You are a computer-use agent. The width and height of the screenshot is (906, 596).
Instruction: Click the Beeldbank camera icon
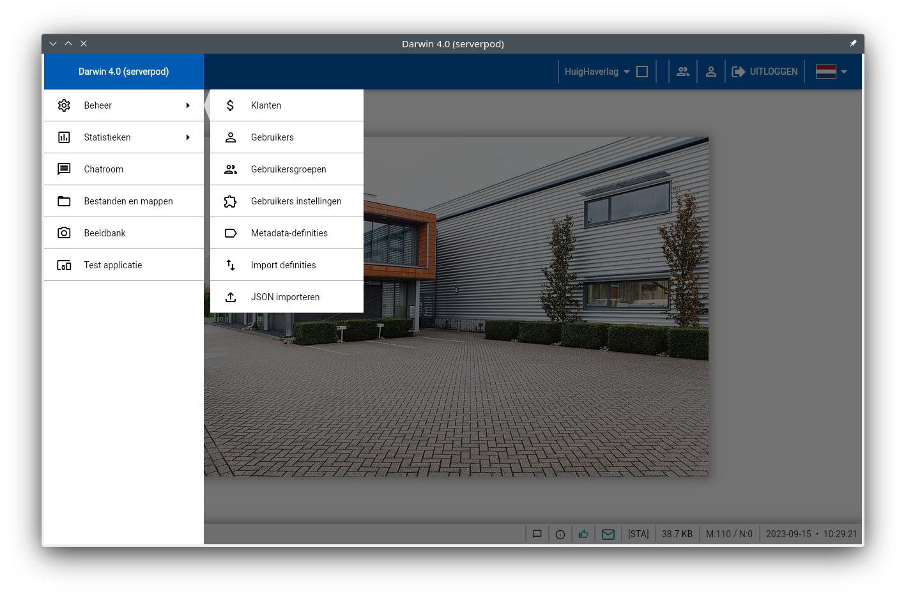point(64,233)
